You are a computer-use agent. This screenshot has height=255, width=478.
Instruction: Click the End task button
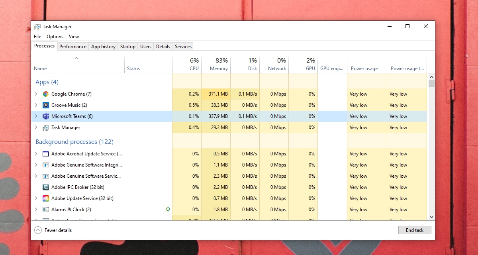point(415,230)
